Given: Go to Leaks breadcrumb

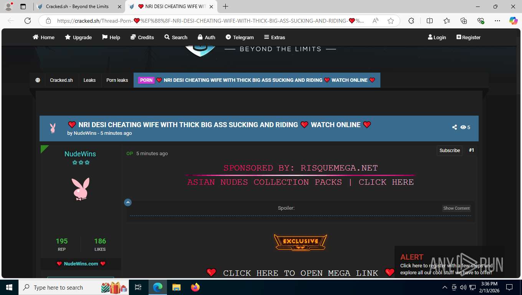Looking at the screenshot, I should tap(89, 80).
